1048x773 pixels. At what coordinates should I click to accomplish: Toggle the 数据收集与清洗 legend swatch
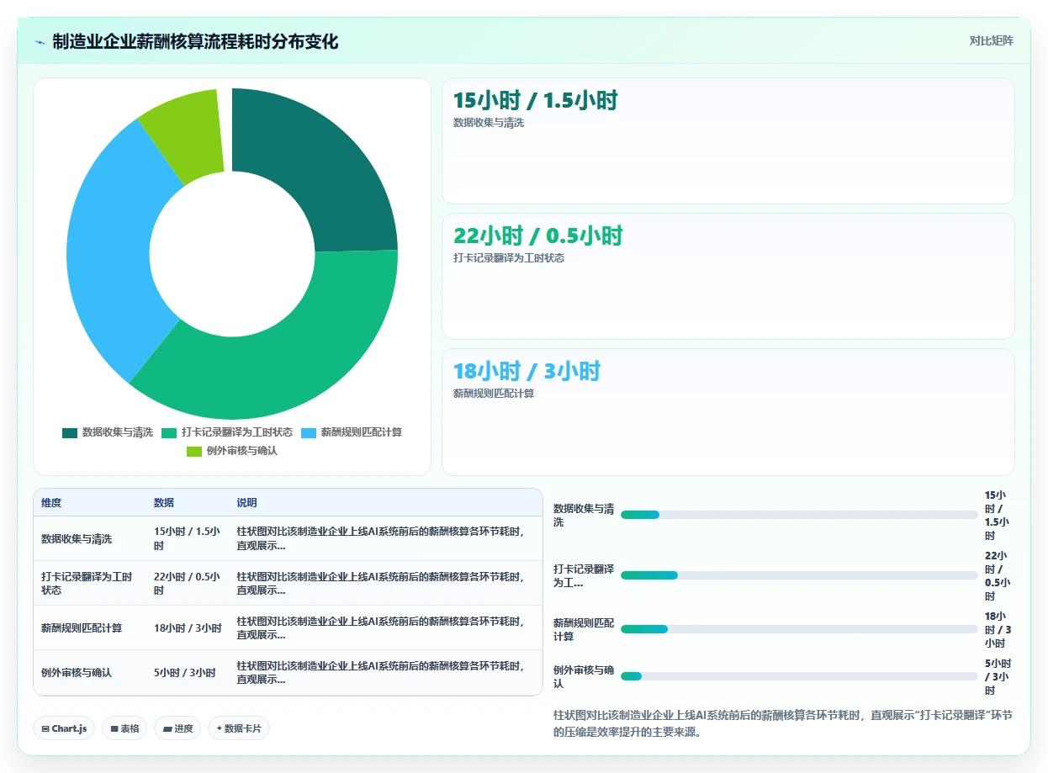(70, 432)
